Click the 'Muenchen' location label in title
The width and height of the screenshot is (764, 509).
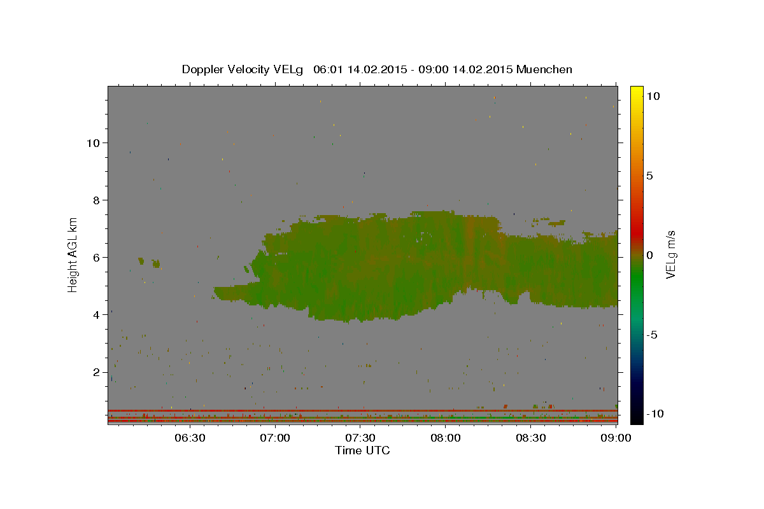[x=544, y=69]
